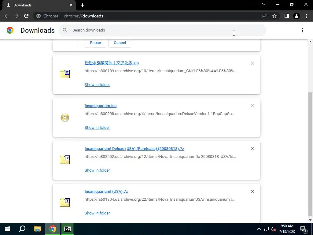Click the ia601804 archive.org source URL
Screen dimensions: 313x235
(x=160, y=199)
